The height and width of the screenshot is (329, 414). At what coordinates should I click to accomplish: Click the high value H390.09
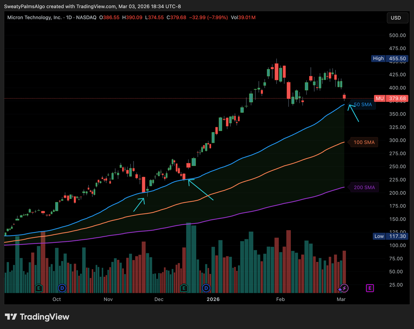click(132, 17)
